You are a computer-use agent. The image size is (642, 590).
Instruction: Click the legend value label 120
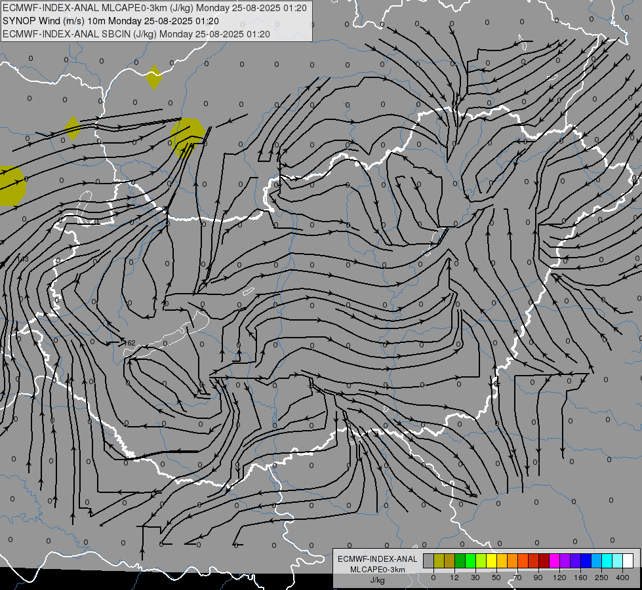pos(560,578)
